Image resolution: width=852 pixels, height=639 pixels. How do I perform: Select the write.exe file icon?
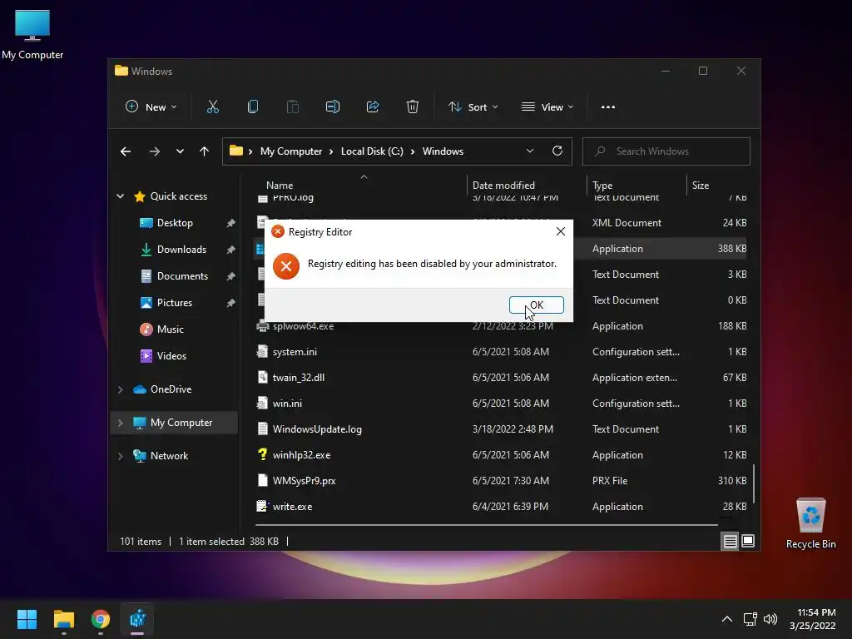(262, 506)
